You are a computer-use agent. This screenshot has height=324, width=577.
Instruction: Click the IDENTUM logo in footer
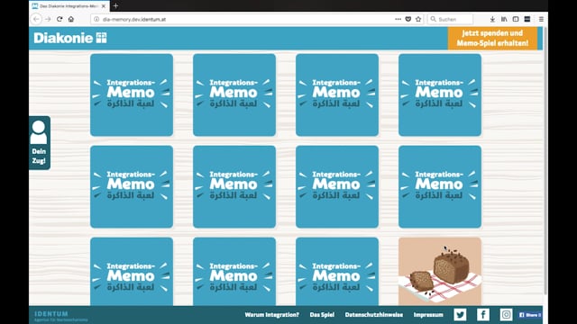(x=60, y=316)
